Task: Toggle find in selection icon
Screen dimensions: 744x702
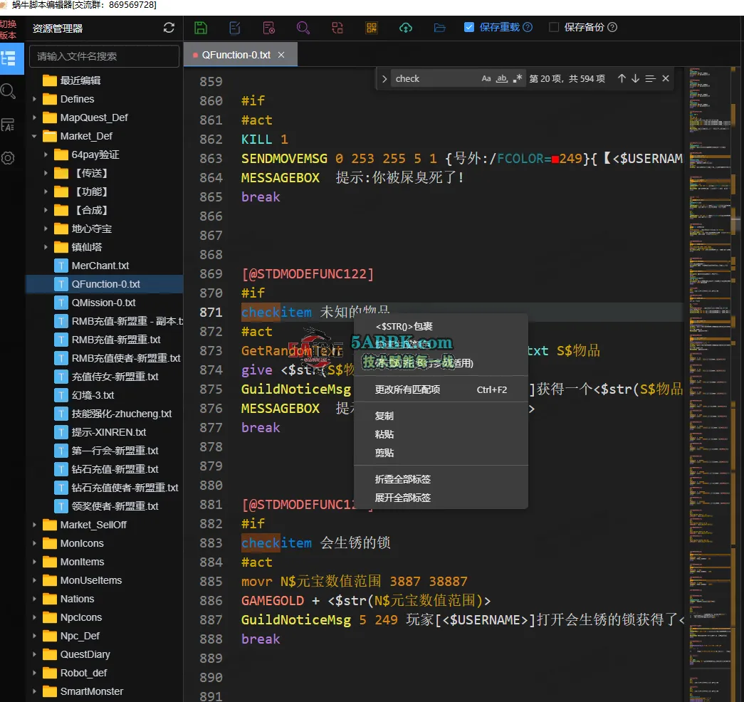Action: 651,78
